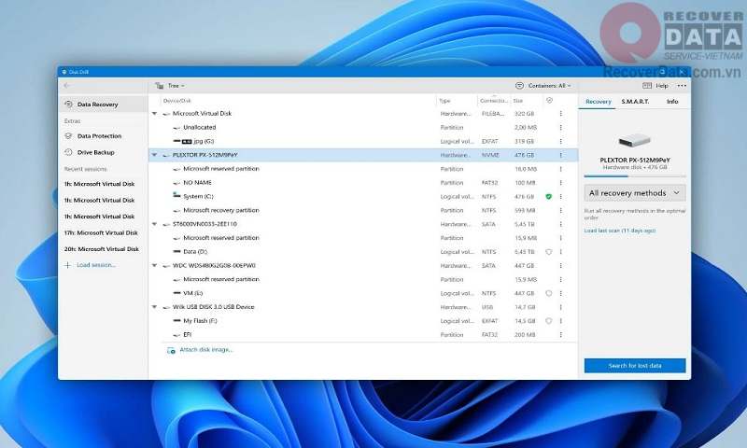Switch to the S.M.A.R.T. tab
747x448 pixels.
pyautogui.click(x=635, y=102)
